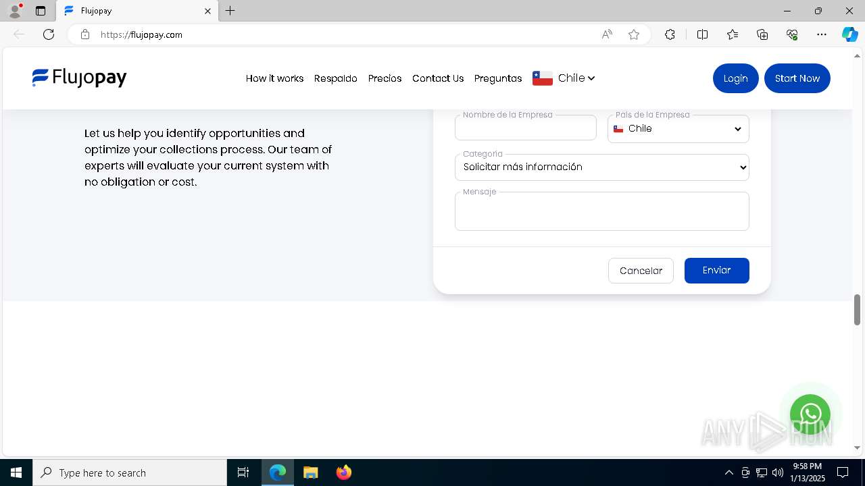Open the Favorites list icon

(733, 34)
